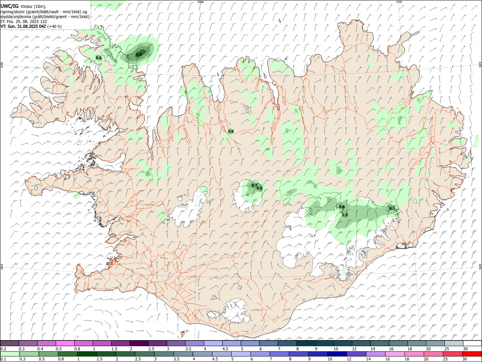The width and height of the screenshot is (482, 362).
Task: Pick the dark blue swatch labelled 10 in the rain legend
Action: pos(337,354)
